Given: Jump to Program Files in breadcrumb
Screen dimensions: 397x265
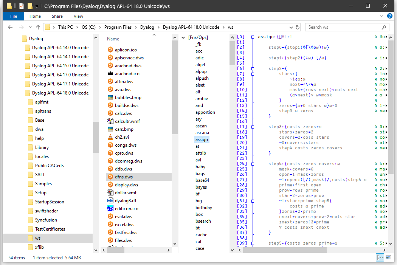Looking at the screenshot, I should pos(118,27).
